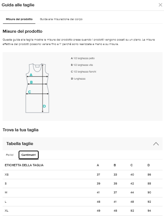Select the XS size row

83,174
